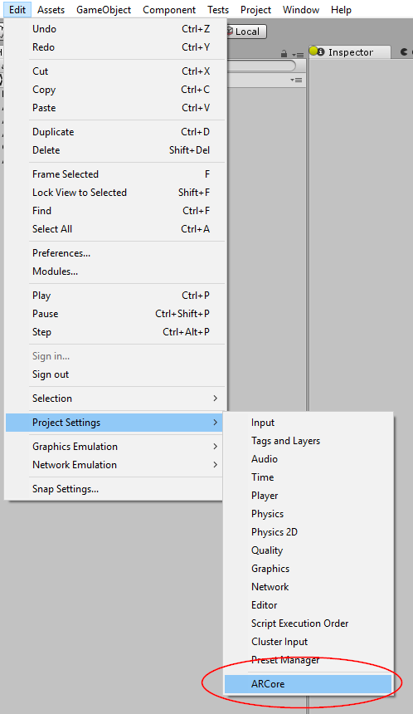The image size is (413, 714).
Task: Open the Assets menu
Action: point(51,10)
